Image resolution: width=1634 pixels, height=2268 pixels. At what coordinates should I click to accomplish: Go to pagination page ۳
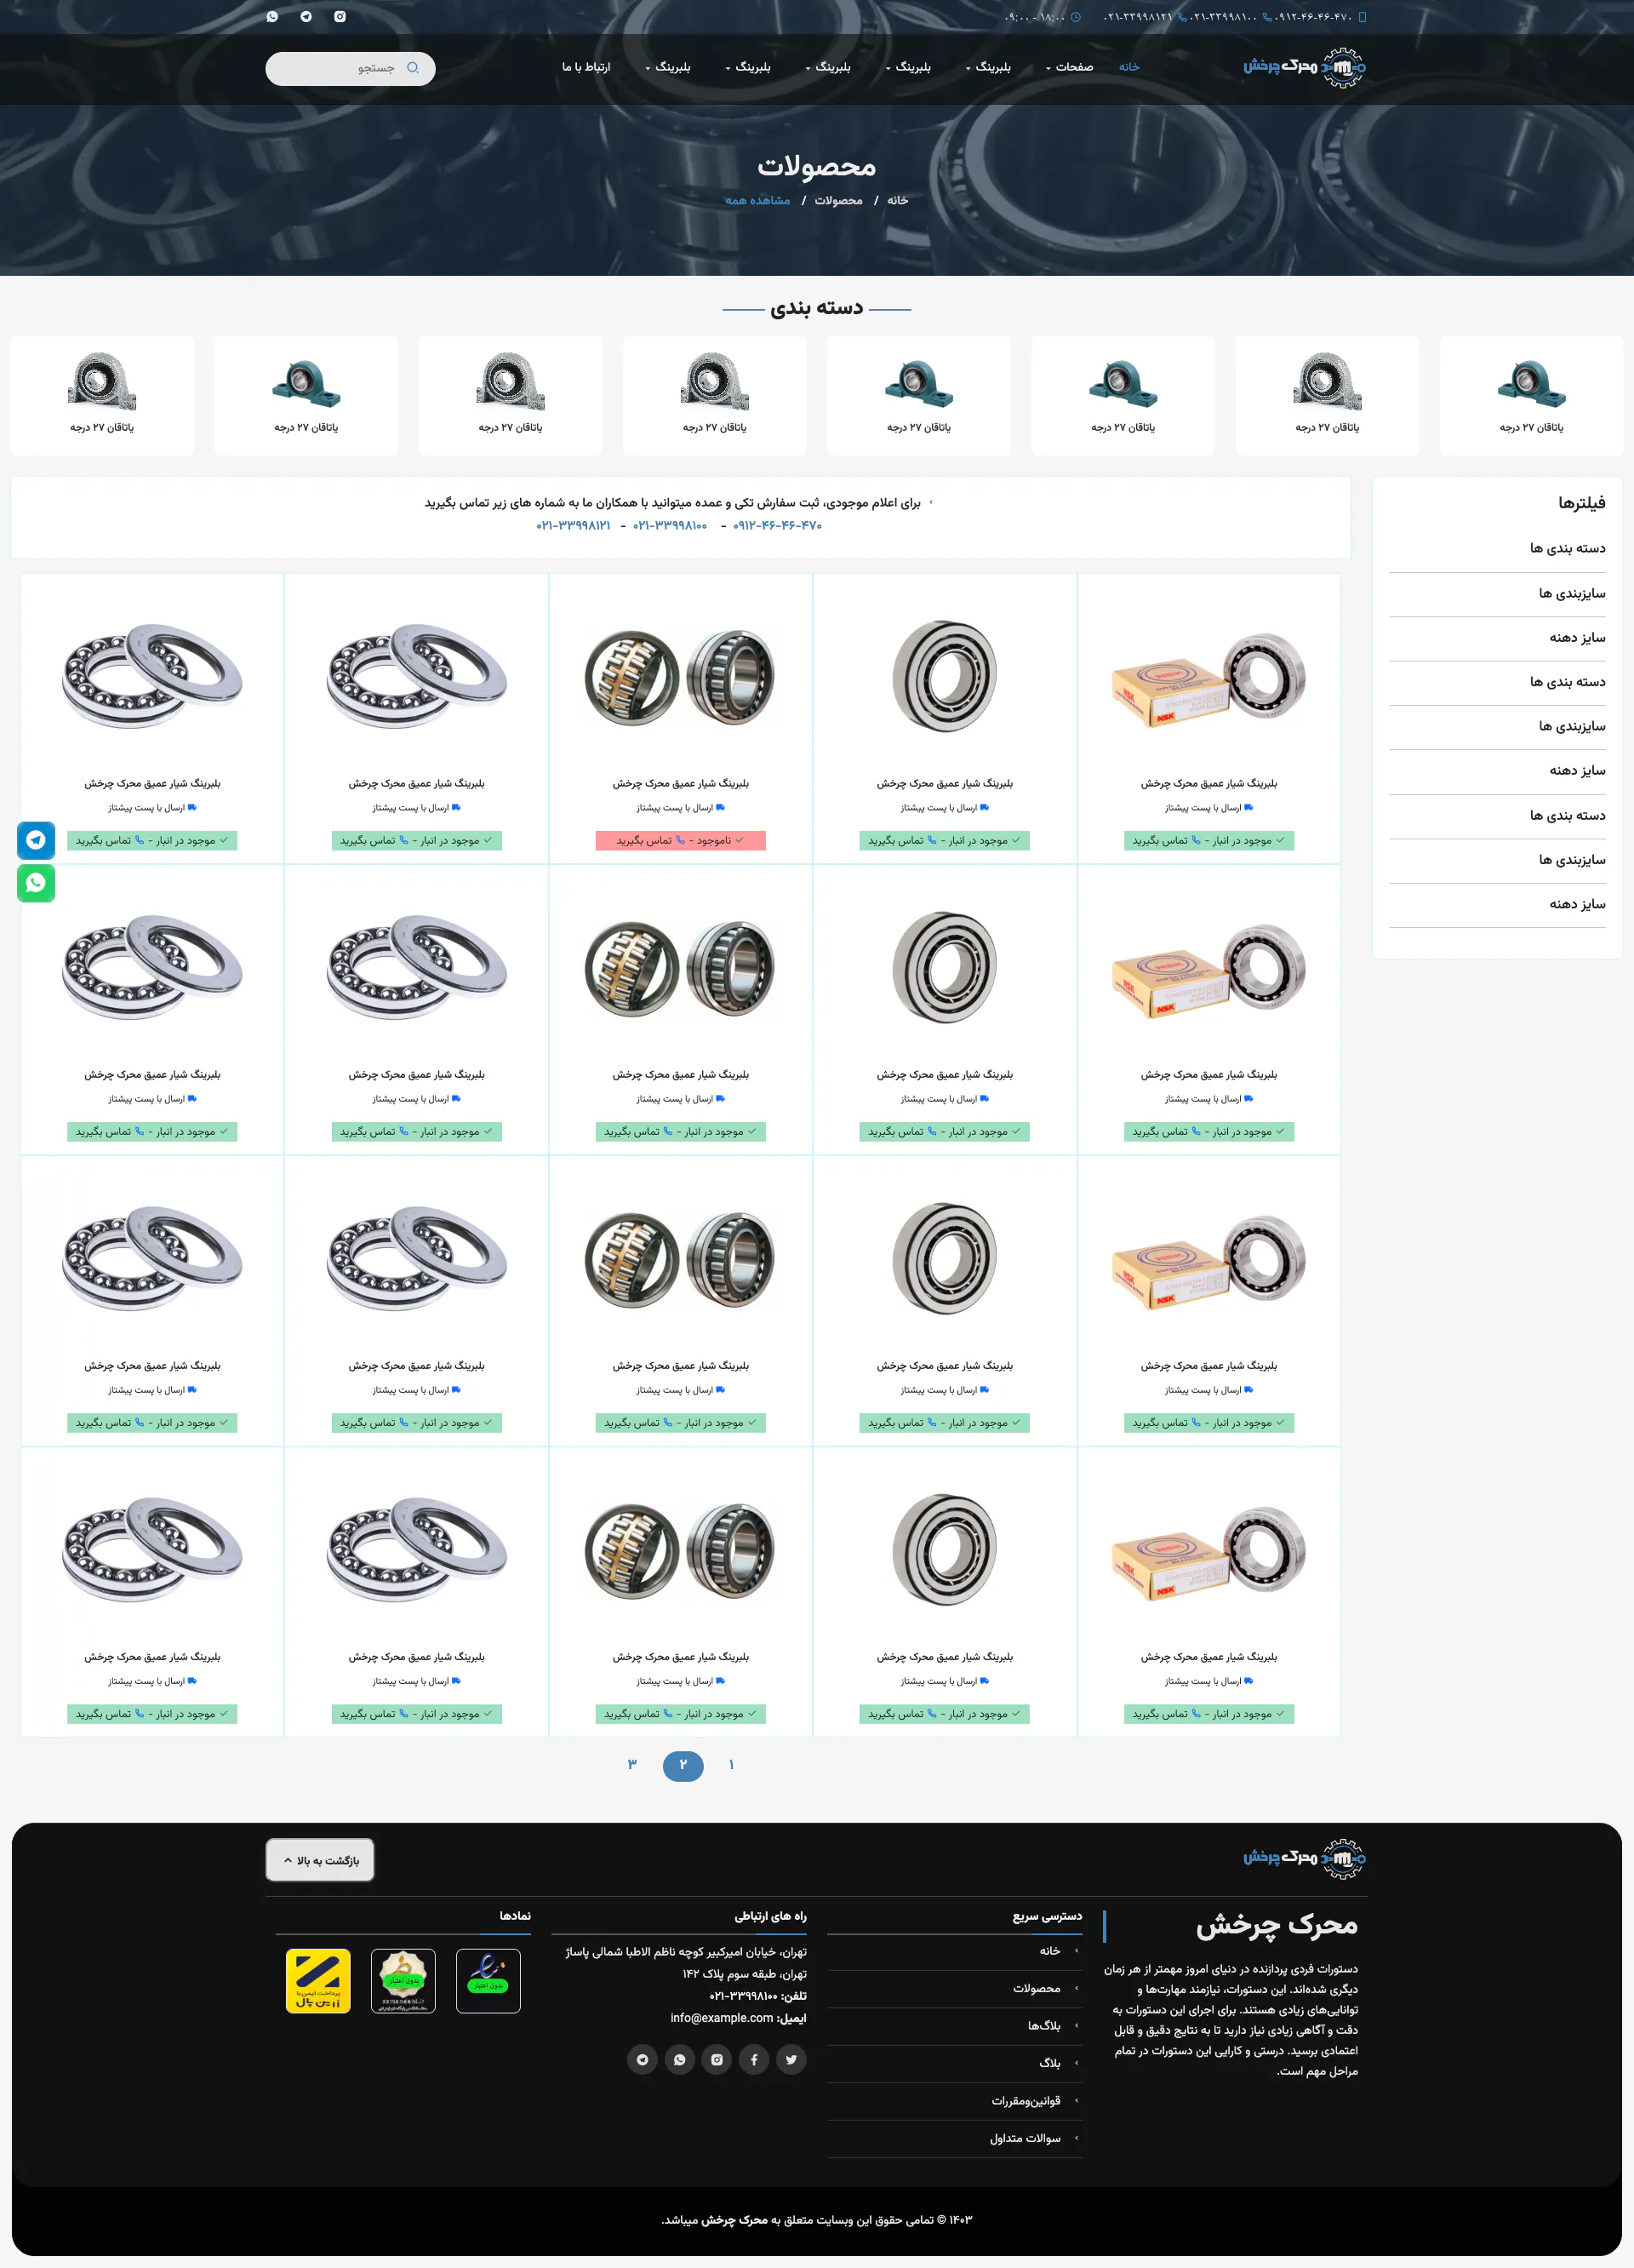[x=631, y=1765]
